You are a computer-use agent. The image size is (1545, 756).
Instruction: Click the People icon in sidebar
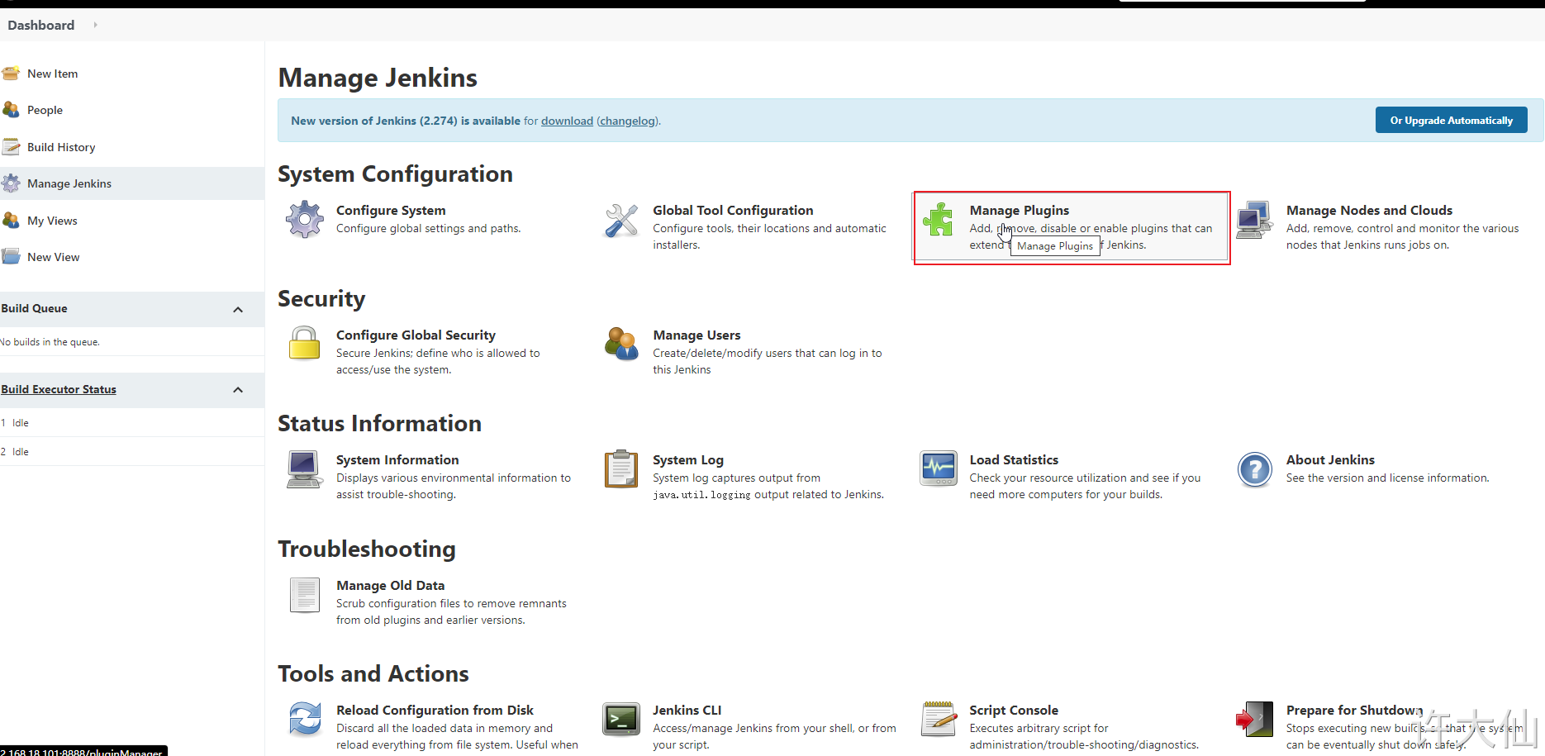point(11,110)
